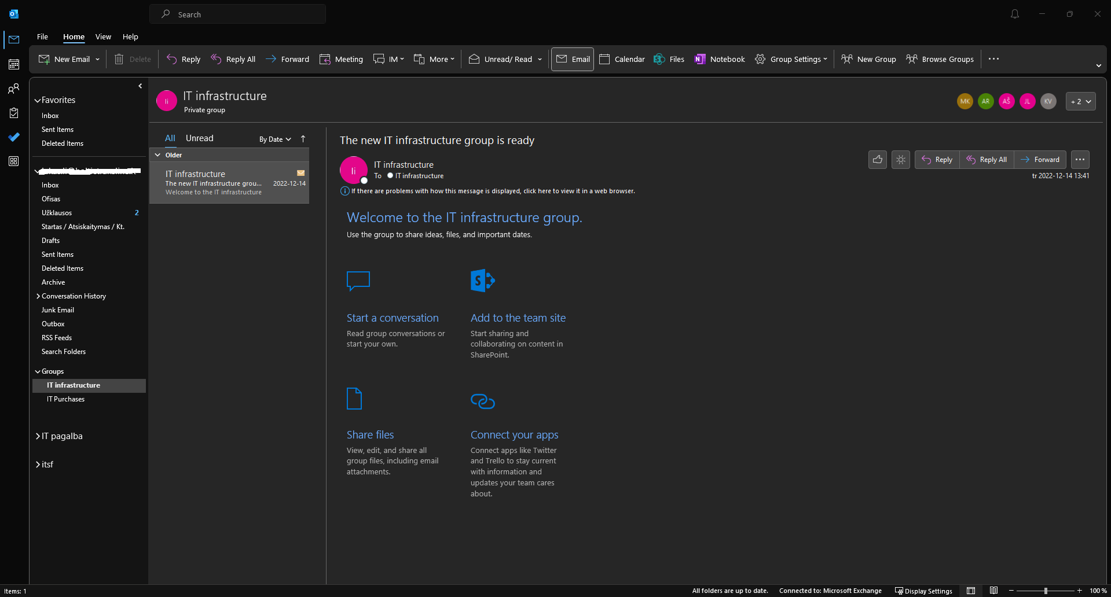1111x597 pixels.
Task: Expand the +2 members dropdown
Action: tap(1080, 101)
